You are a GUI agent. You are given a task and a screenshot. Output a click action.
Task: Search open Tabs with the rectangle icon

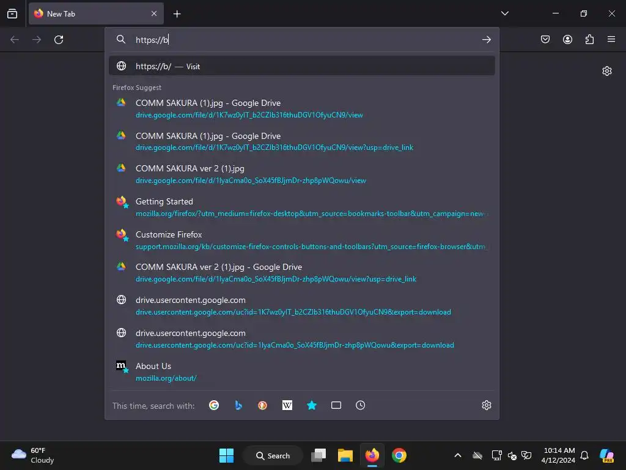click(336, 405)
